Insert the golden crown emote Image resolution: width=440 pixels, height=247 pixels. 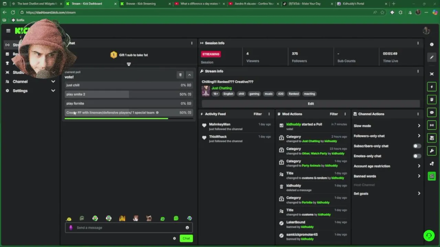click(x=122, y=219)
